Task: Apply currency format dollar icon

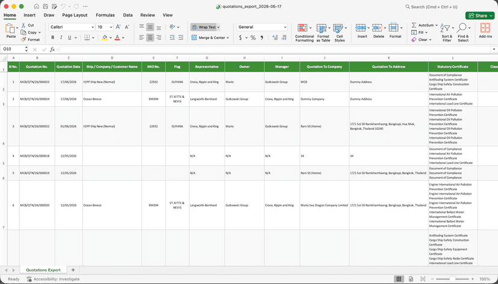Action: pos(241,38)
